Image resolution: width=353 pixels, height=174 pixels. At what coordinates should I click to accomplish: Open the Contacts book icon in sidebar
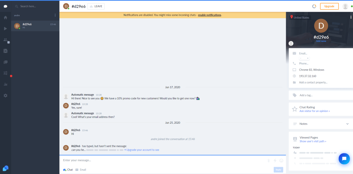click(x=6, y=51)
